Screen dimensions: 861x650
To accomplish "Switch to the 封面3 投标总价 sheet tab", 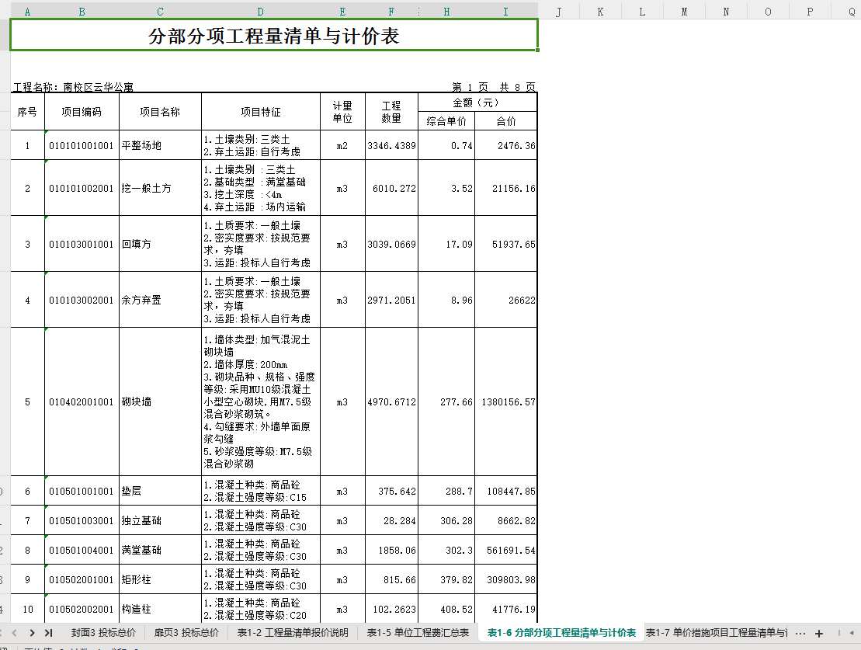I will (x=103, y=633).
